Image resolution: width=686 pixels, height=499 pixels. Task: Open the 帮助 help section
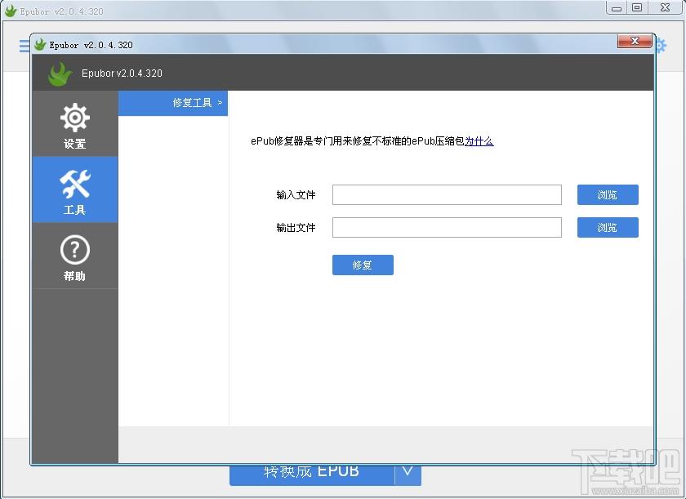coord(75,256)
